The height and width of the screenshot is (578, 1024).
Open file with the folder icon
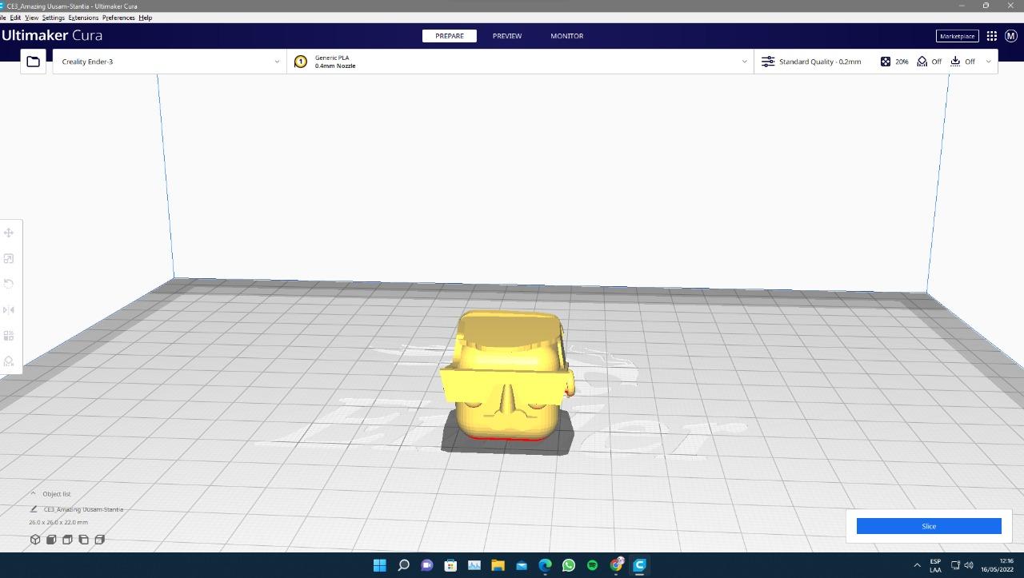coord(33,62)
